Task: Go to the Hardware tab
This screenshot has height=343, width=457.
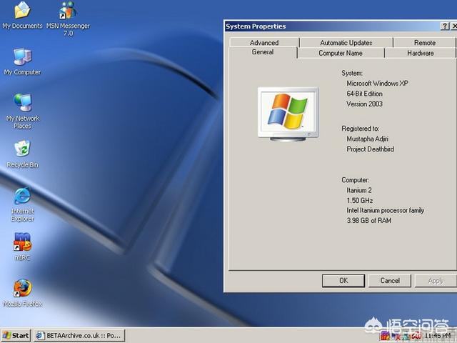Action: (x=421, y=53)
